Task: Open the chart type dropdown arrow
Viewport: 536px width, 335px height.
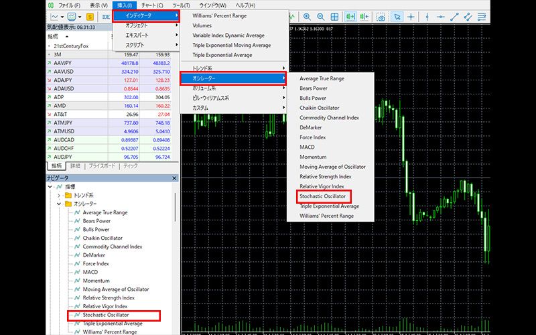Action: (x=62, y=17)
